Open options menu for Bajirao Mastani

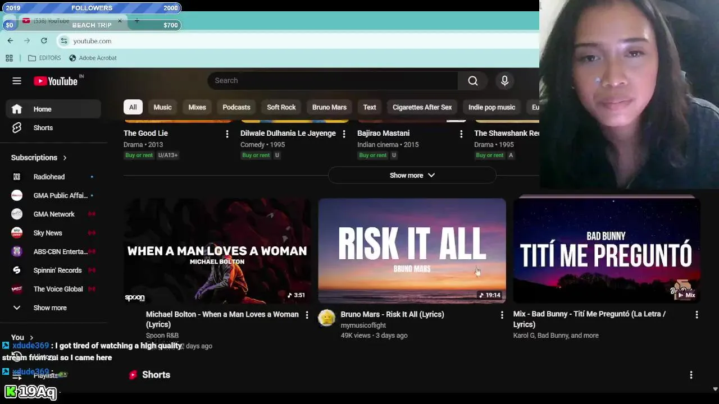pos(461,134)
